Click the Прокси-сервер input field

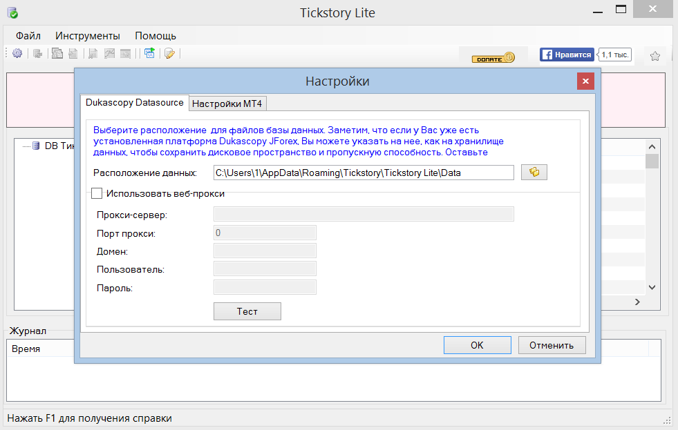coord(364,214)
